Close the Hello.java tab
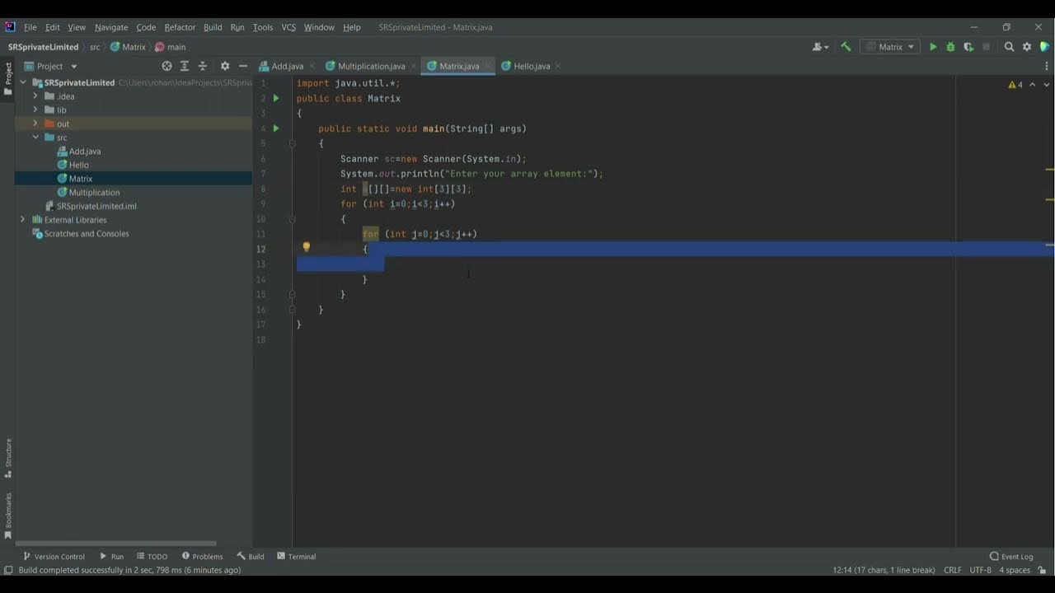 (x=558, y=66)
